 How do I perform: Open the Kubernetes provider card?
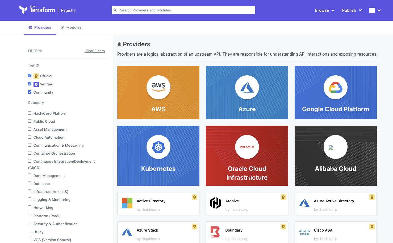coord(158,156)
